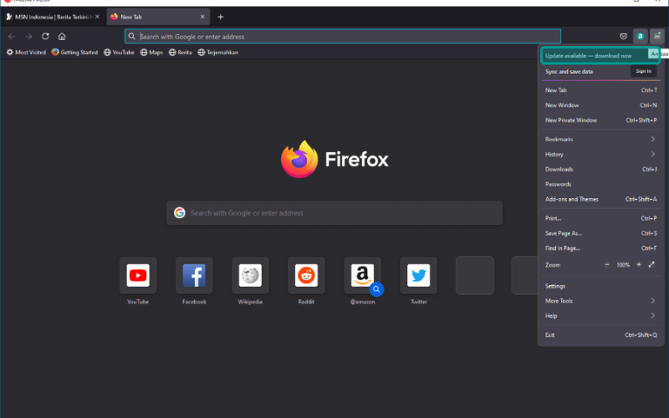Reload the current page
Viewport: 669px width, 418px height.
45,37
